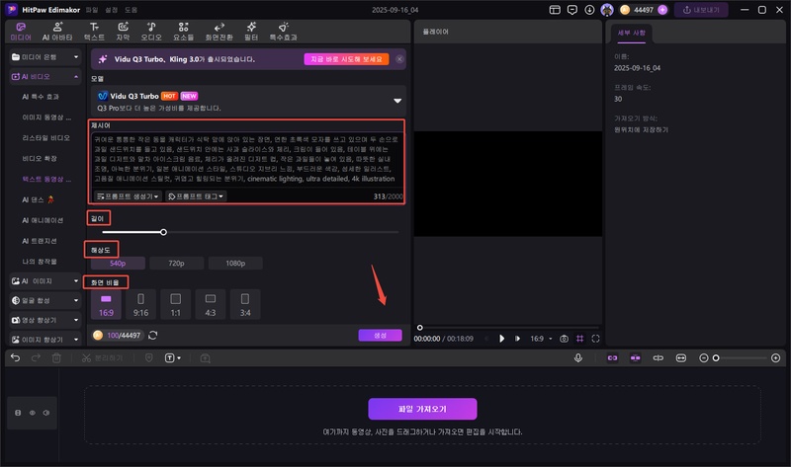Open 나의 창작물 in sidebar
Viewport: 791px width, 467px height.
pyautogui.click(x=40, y=262)
